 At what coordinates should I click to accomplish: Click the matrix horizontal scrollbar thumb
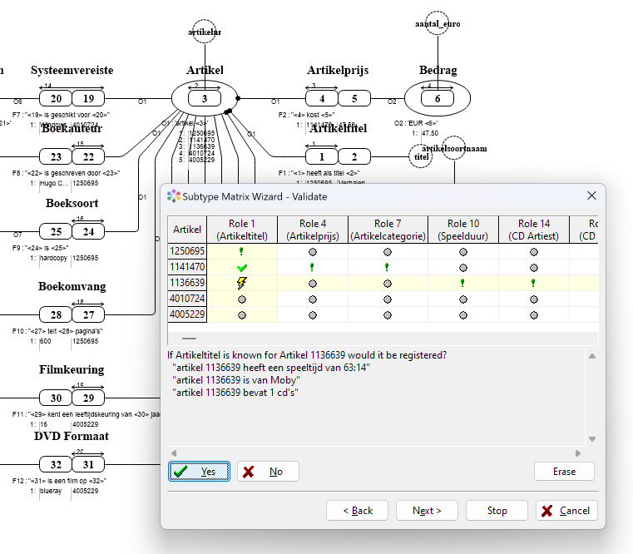pyautogui.click(x=190, y=339)
